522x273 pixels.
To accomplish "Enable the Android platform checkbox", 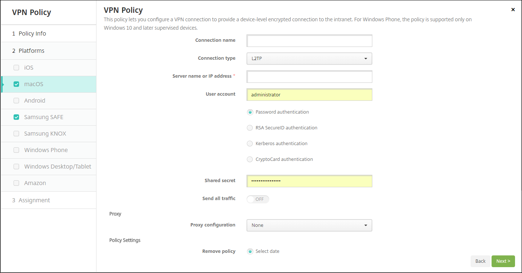I will [x=16, y=101].
